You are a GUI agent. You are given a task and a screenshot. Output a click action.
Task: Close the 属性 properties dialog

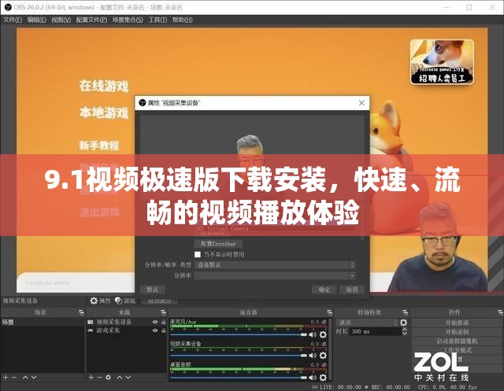click(x=361, y=103)
